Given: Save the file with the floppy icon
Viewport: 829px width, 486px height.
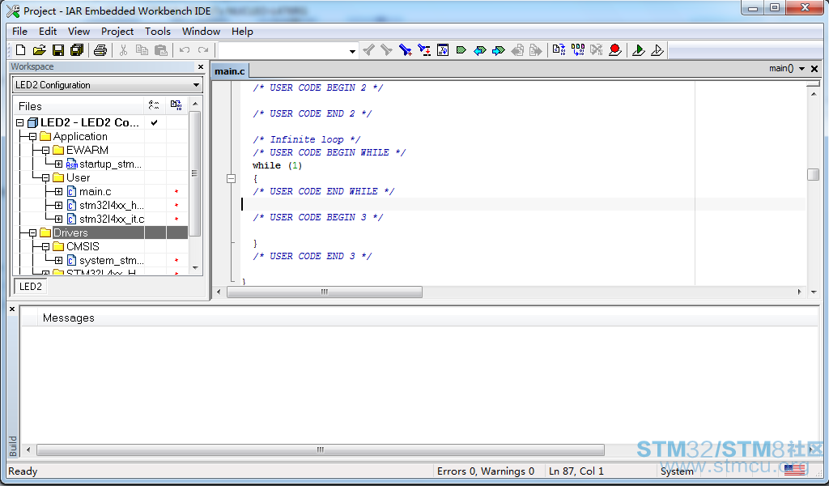Looking at the screenshot, I should [x=58, y=50].
